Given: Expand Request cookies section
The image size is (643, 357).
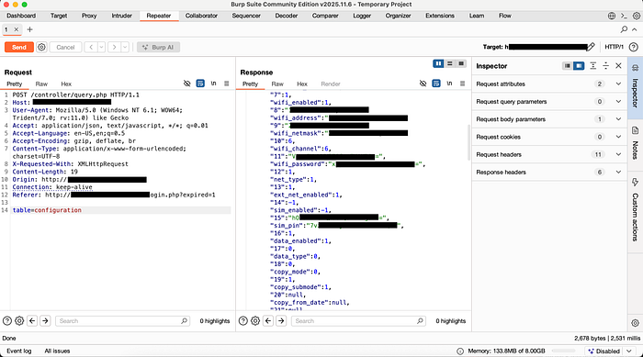Looking at the screenshot, I should [x=549, y=137].
